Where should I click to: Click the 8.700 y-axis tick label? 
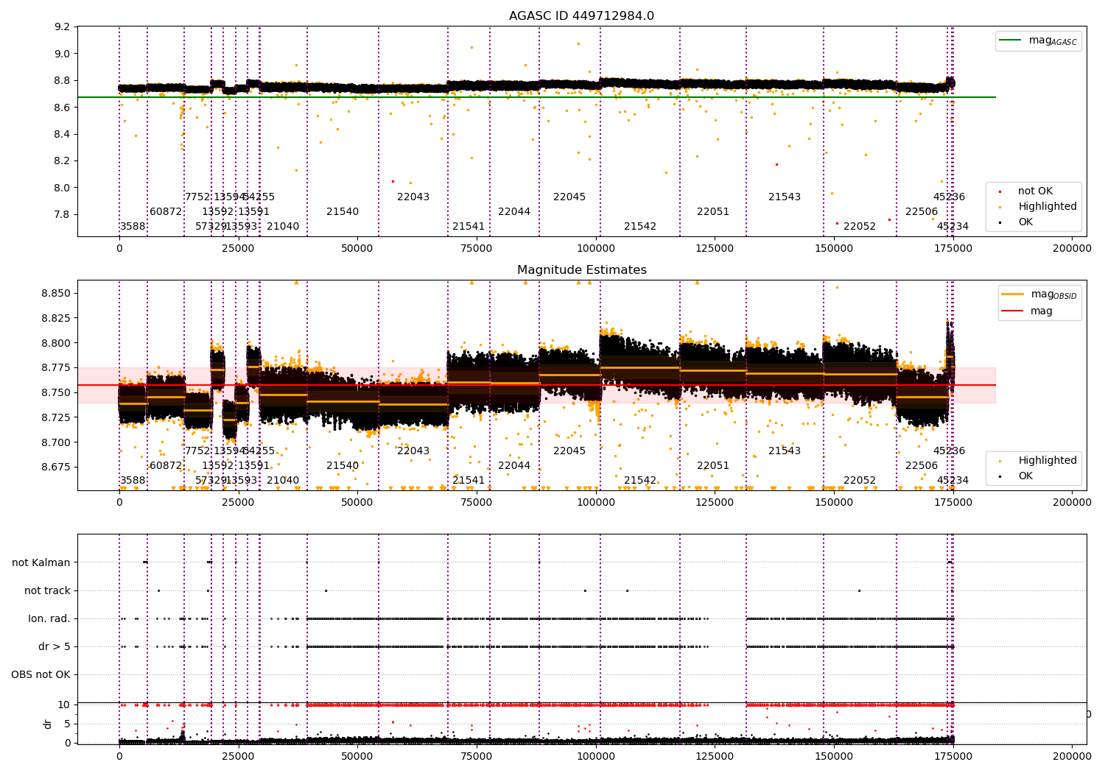[x=57, y=442]
